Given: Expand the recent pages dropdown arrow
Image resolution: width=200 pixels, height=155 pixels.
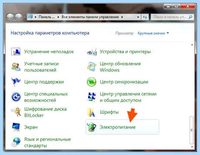Looking at the screenshot, I should pyautogui.click(x=24, y=17).
